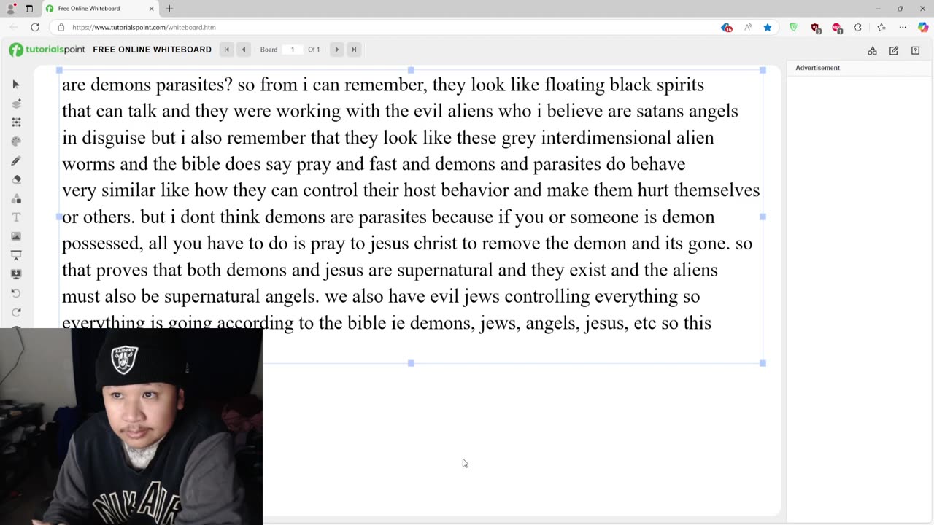Image resolution: width=934 pixels, height=525 pixels.
Task: Open the extensions puzzle icon
Action: pyautogui.click(x=858, y=27)
